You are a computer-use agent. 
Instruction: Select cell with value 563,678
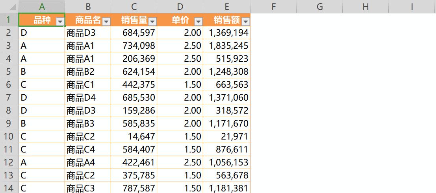click(x=226, y=175)
